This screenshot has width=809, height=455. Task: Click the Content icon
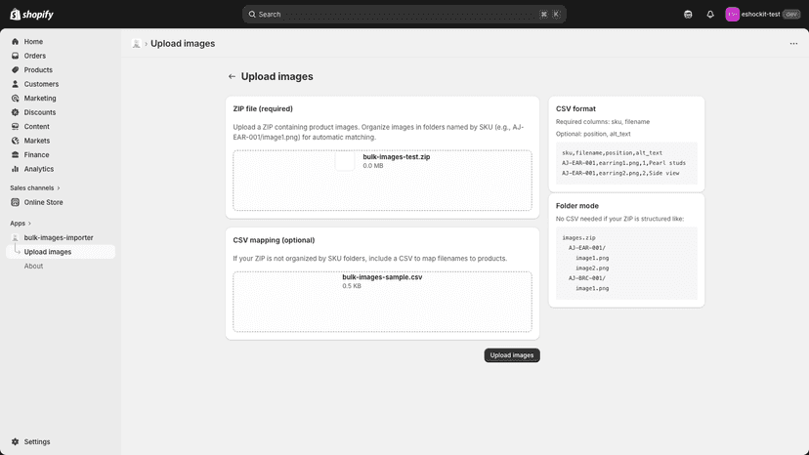15,126
